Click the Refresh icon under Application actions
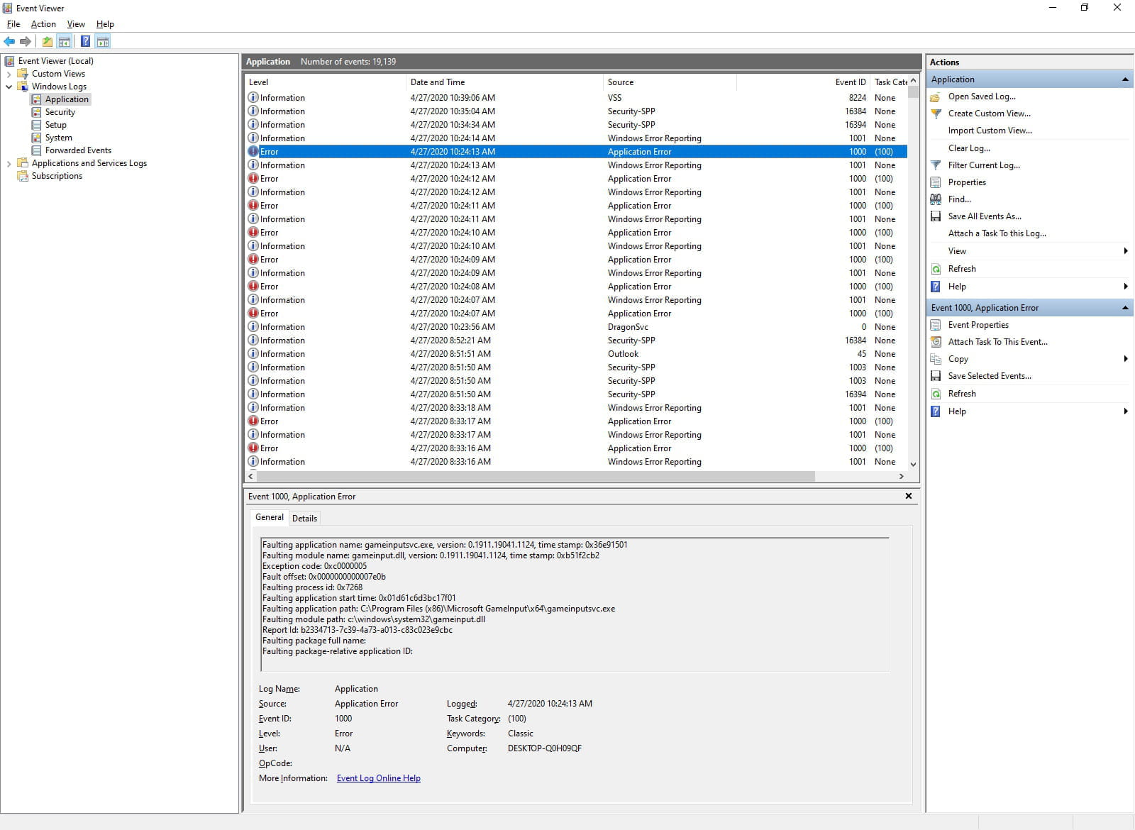Image resolution: width=1135 pixels, height=830 pixels. coord(936,269)
